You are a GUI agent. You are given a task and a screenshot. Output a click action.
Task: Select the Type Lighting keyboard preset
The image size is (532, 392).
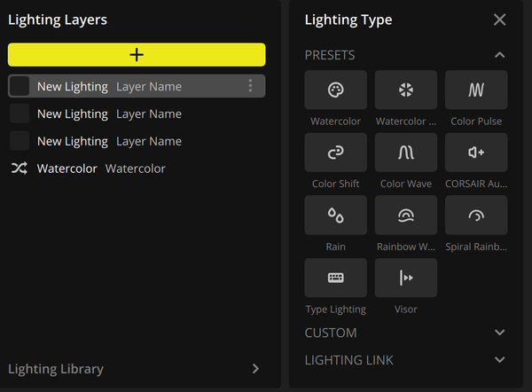pyautogui.click(x=335, y=278)
